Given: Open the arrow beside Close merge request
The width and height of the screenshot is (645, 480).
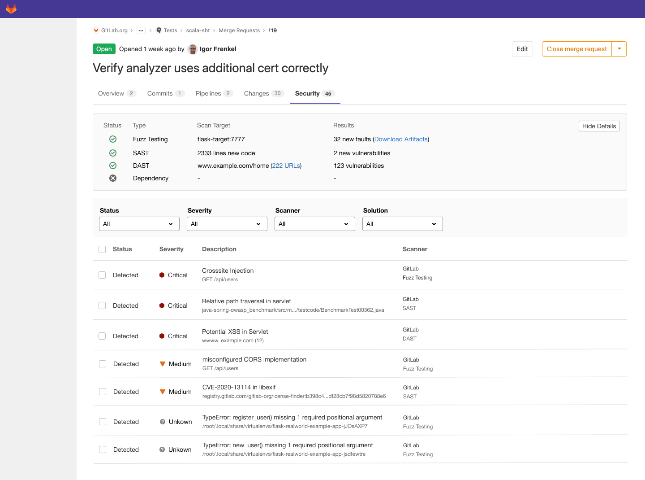Looking at the screenshot, I should [x=619, y=49].
